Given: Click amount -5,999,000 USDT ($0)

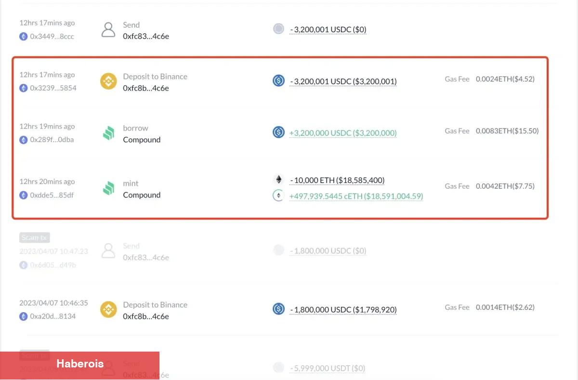Looking at the screenshot, I should 328,368.
